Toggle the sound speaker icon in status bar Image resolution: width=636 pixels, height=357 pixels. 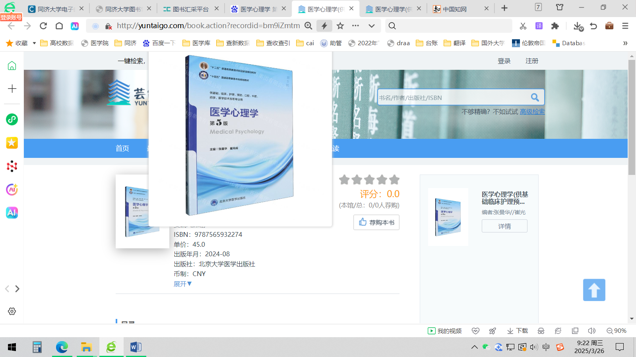pyautogui.click(x=592, y=331)
